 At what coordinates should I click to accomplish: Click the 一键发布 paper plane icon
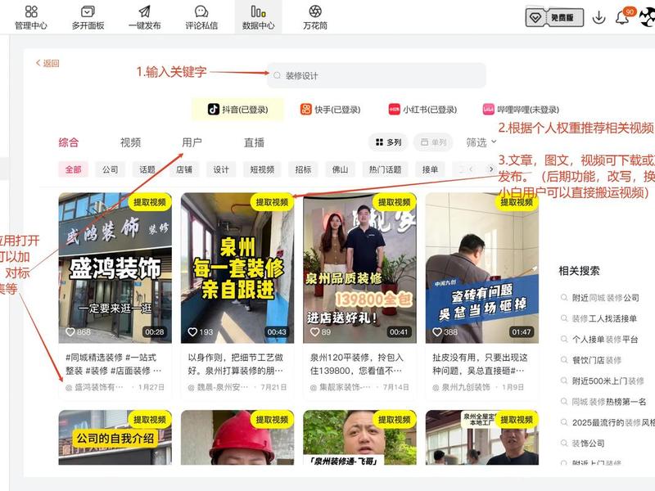[145, 11]
